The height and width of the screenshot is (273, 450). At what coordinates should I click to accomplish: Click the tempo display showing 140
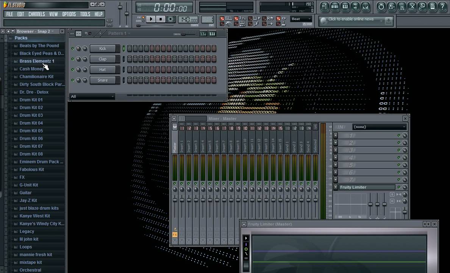click(x=188, y=20)
